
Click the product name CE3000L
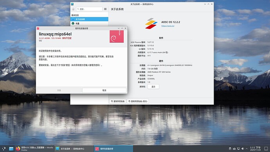pyautogui.click(x=151, y=79)
